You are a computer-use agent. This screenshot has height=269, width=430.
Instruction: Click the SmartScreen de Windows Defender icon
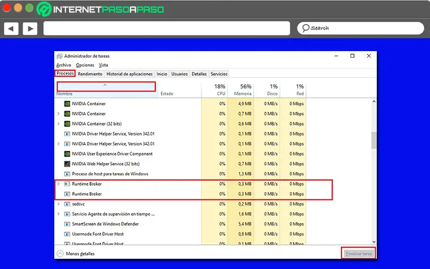pyautogui.click(x=67, y=224)
